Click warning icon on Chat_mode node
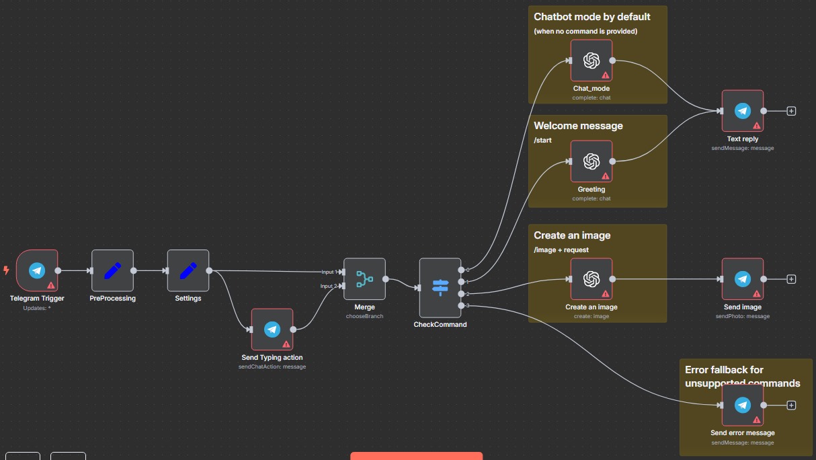The image size is (816, 460). pyautogui.click(x=606, y=75)
